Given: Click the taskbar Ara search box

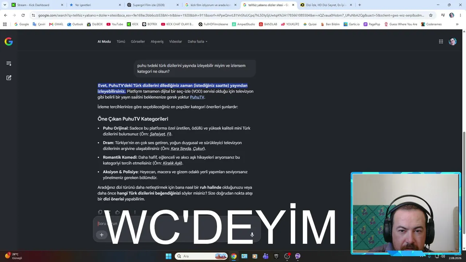Looking at the screenshot, I should (x=202, y=256).
